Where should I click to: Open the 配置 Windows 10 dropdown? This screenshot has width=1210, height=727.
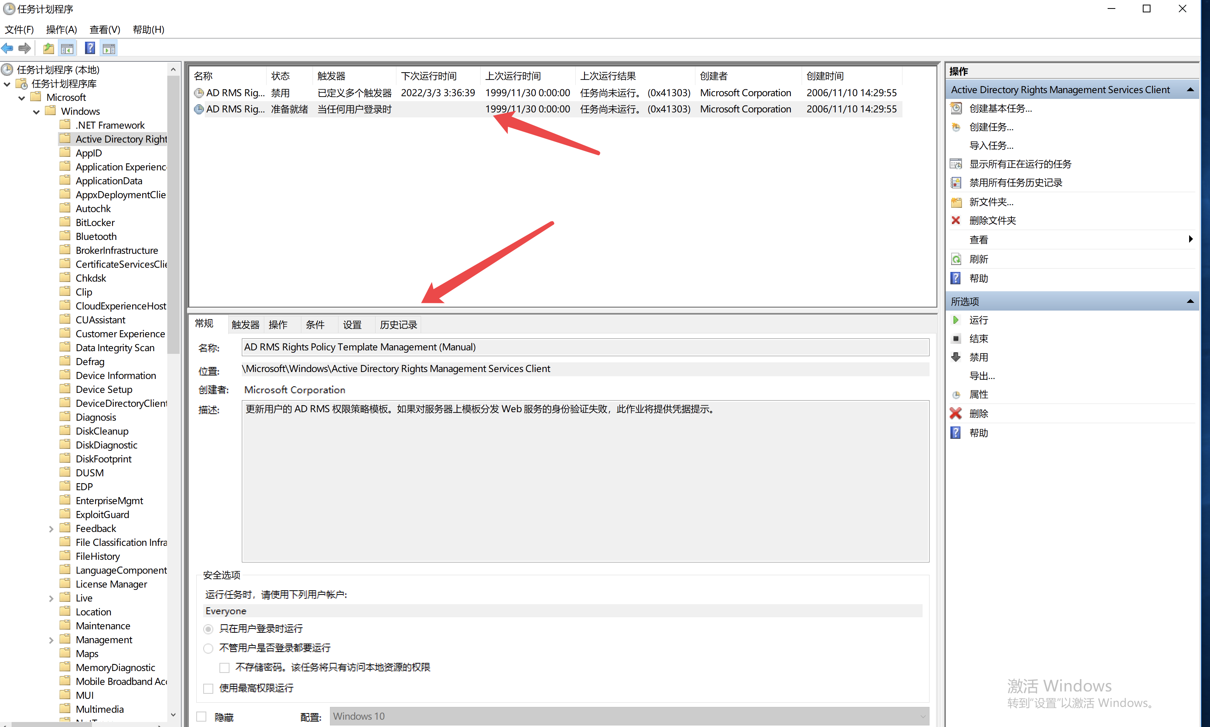(x=629, y=716)
